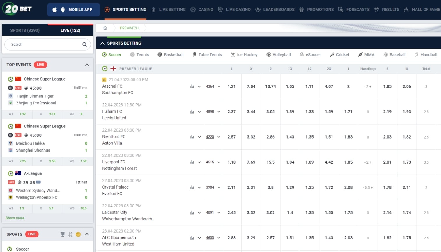Viewport: 441px width, 252px height.
Task: Collapse the left Sports Live panel
Action: point(87,234)
